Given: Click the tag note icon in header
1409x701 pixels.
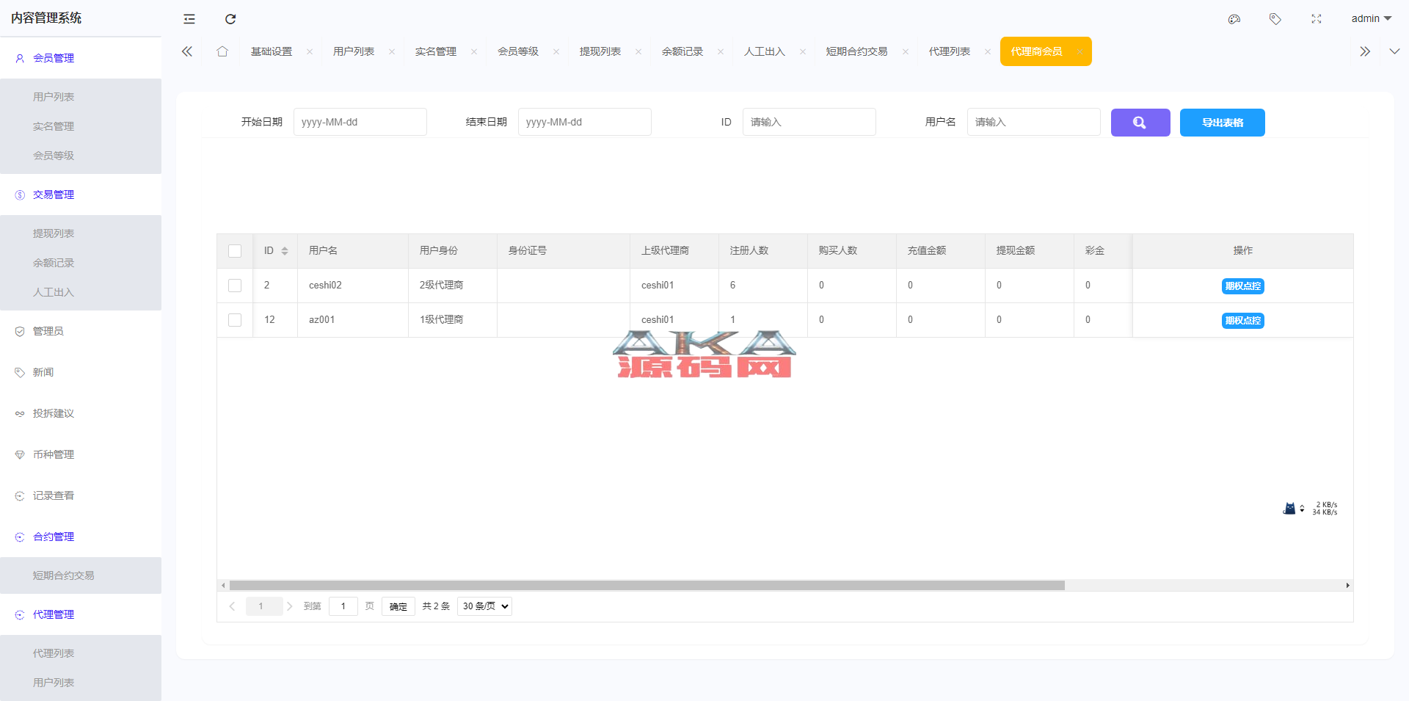Looking at the screenshot, I should pyautogui.click(x=1275, y=19).
